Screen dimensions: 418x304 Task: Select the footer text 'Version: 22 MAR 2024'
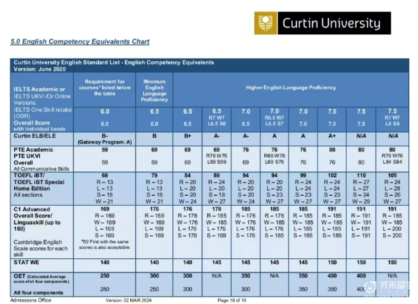pyautogui.click(x=129, y=300)
